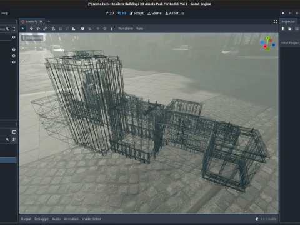Open the FileSystem sort files icon
The width and height of the screenshot is (300, 225).
tap(14, 139)
